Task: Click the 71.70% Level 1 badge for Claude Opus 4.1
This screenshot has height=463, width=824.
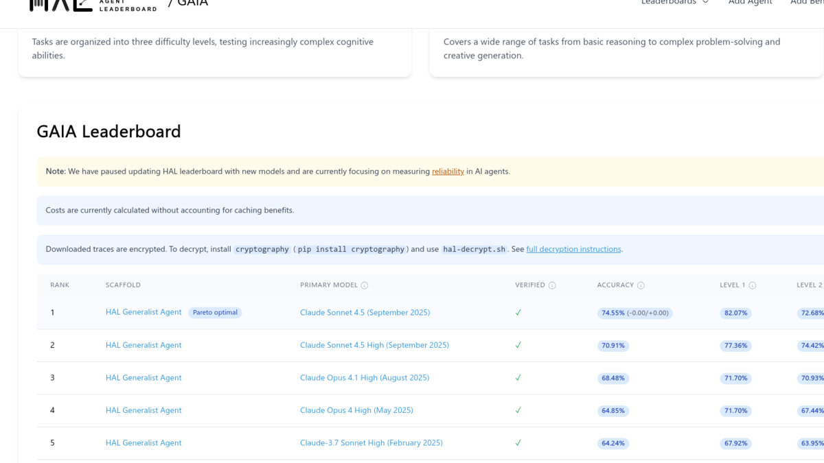Action: click(x=735, y=378)
